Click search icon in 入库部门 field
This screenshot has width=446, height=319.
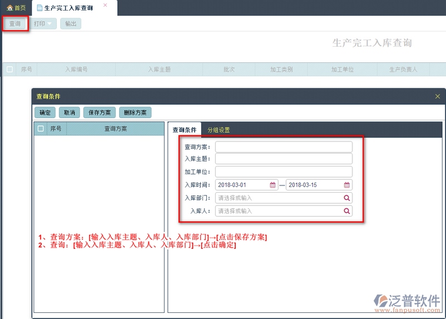tap(347, 198)
